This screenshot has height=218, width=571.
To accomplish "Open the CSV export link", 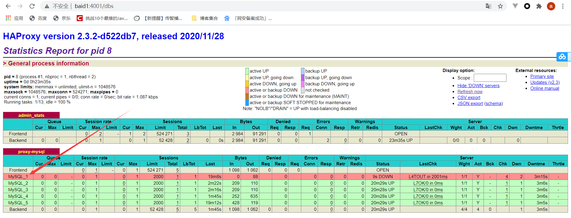I will 469,98.
